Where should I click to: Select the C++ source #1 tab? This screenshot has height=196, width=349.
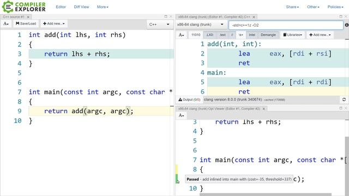coord(14,17)
